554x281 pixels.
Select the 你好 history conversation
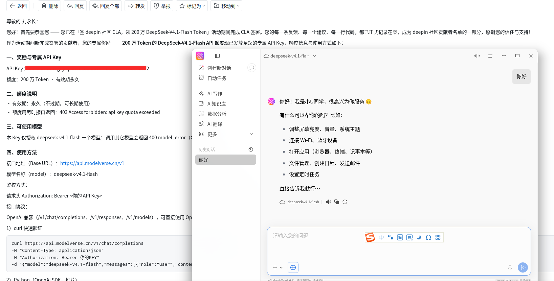tap(226, 160)
